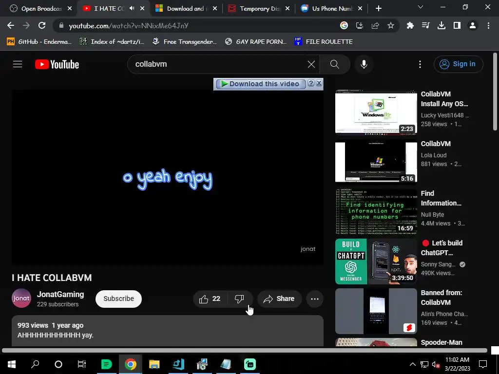The width and height of the screenshot is (499, 374).
Task: Click the browser back arrow
Action: click(x=11, y=25)
